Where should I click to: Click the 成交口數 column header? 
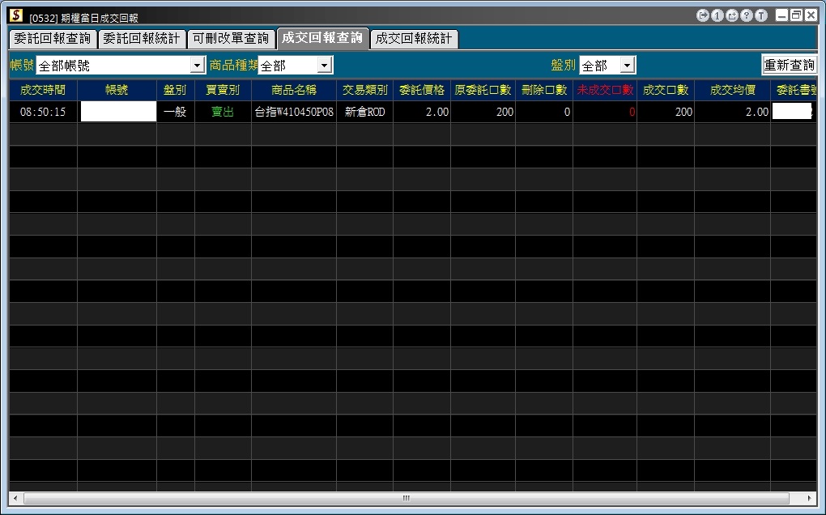666,90
